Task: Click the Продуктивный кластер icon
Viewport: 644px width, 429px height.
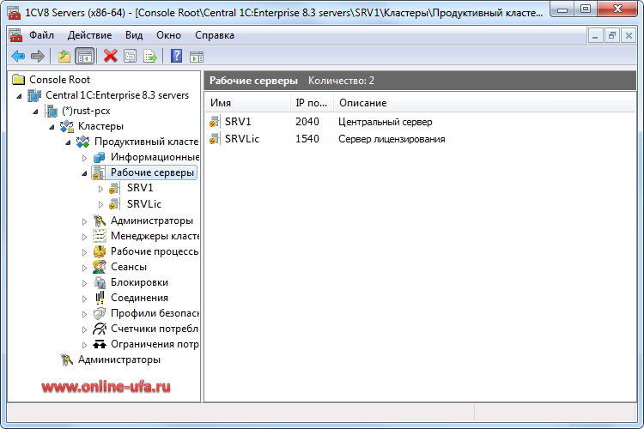Action: [83, 142]
